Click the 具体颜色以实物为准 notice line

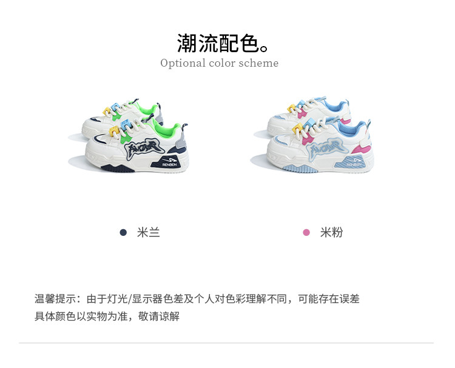[107, 316]
